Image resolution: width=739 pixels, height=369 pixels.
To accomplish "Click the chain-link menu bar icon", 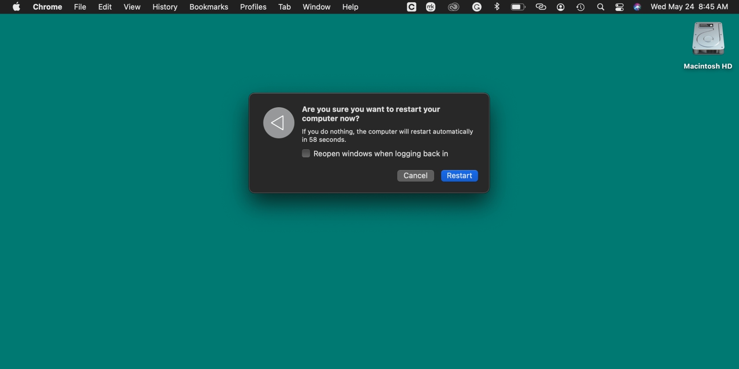I will pyautogui.click(x=541, y=7).
